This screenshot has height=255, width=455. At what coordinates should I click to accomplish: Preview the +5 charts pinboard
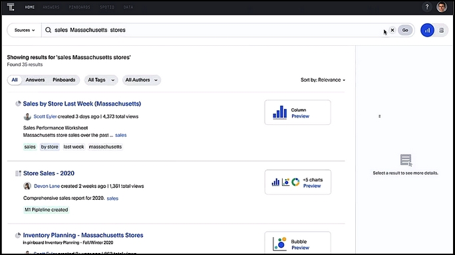[x=312, y=186]
